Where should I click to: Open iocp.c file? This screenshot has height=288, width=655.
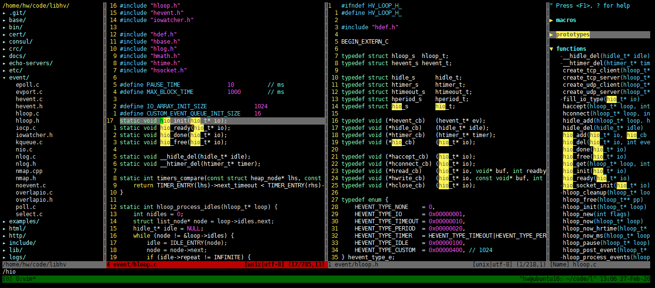(x=26, y=128)
